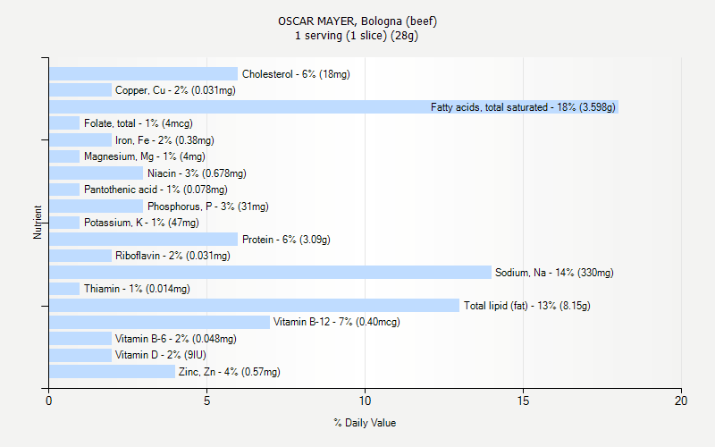Screen dimensions: 715x447
Task: Click the Sodium bar in the chart
Action: pyautogui.click(x=271, y=273)
